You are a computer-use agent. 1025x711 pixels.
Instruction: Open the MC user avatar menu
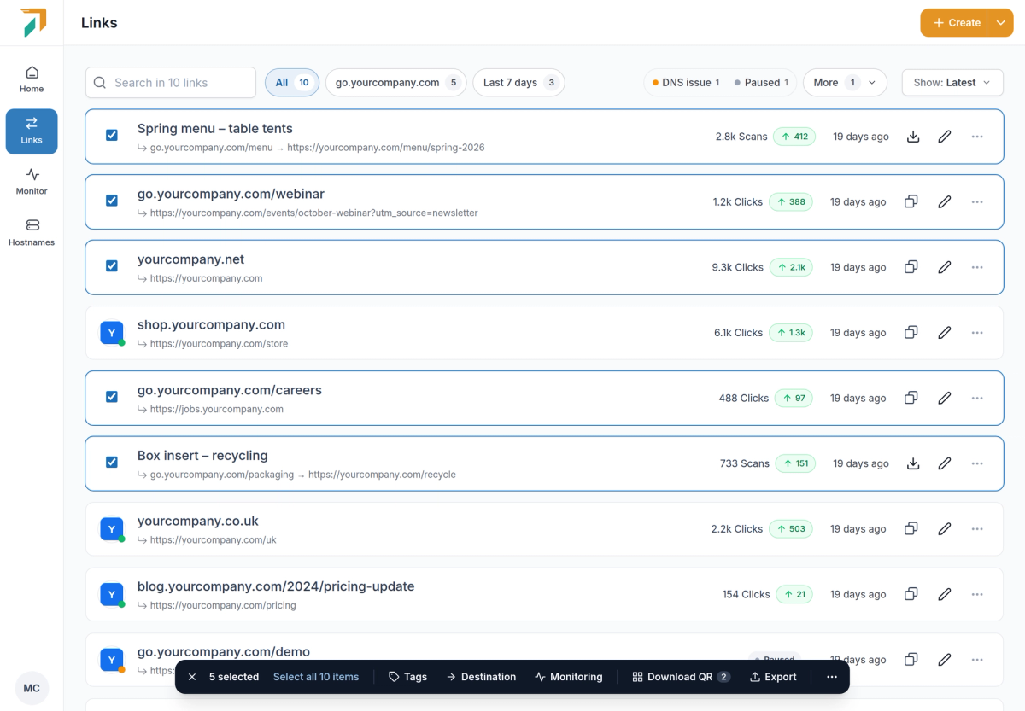tap(32, 688)
